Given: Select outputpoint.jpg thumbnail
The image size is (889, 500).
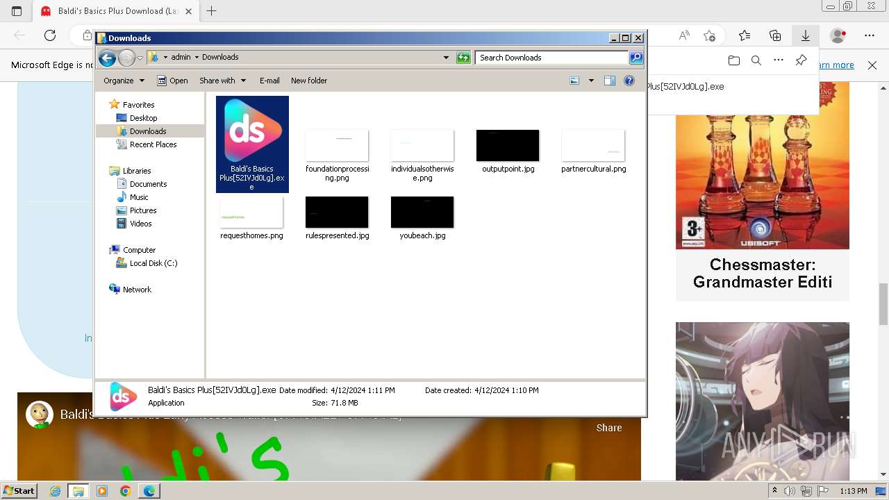Looking at the screenshot, I should 508,145.
